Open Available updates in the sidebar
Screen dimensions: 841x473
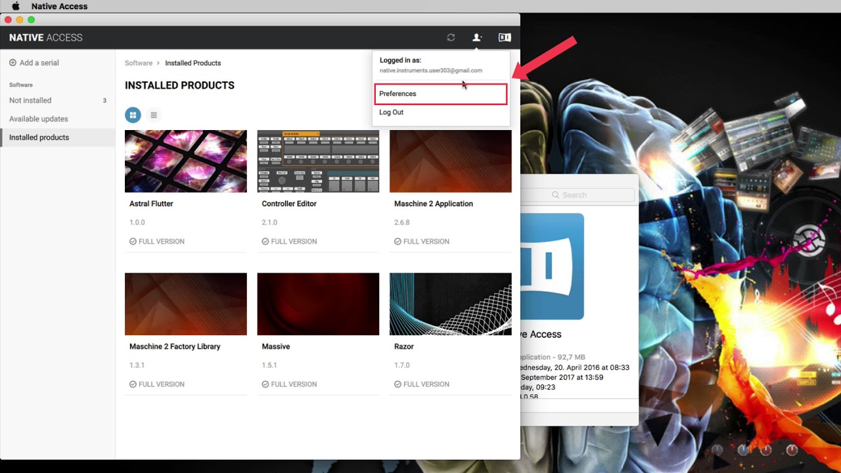(39, 119)
